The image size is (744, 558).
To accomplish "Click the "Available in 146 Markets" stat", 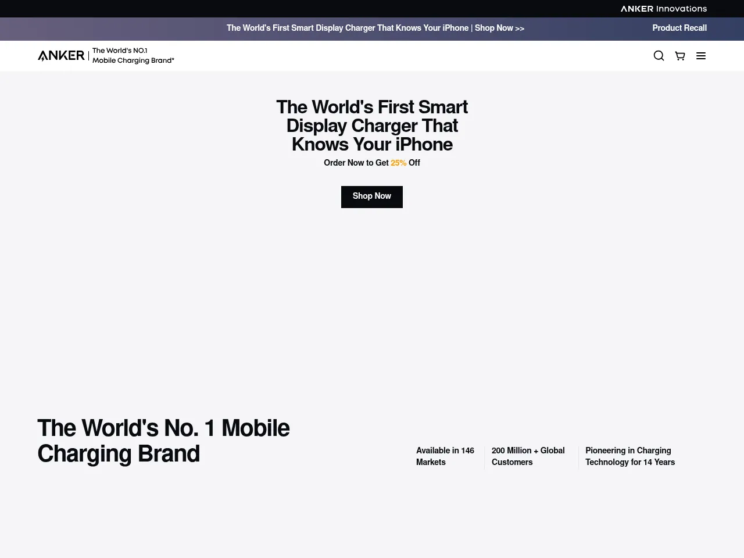I will click(445, 456).
